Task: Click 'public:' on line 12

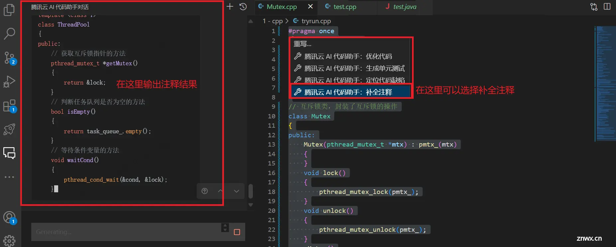Action: click(x=301, y=135)
